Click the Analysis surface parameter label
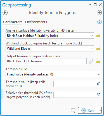The width and height of the screenshot is (104, 116). tap(41, 30)
